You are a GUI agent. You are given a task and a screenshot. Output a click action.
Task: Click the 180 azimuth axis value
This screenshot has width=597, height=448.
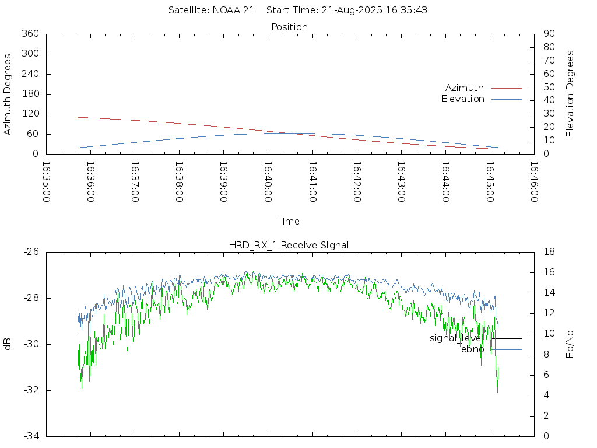tap(30, 94)
